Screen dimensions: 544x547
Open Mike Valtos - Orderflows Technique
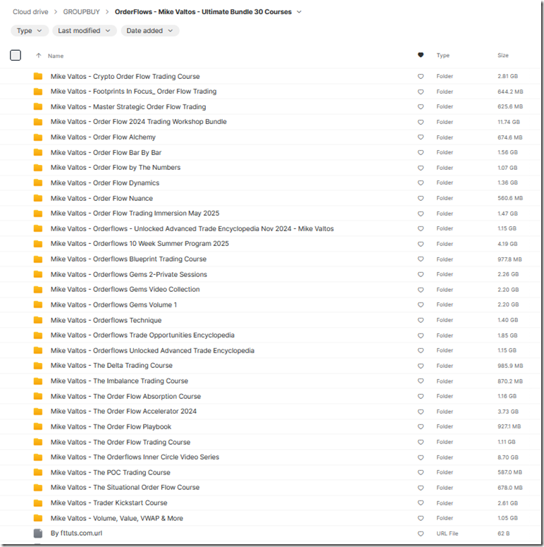106,320
